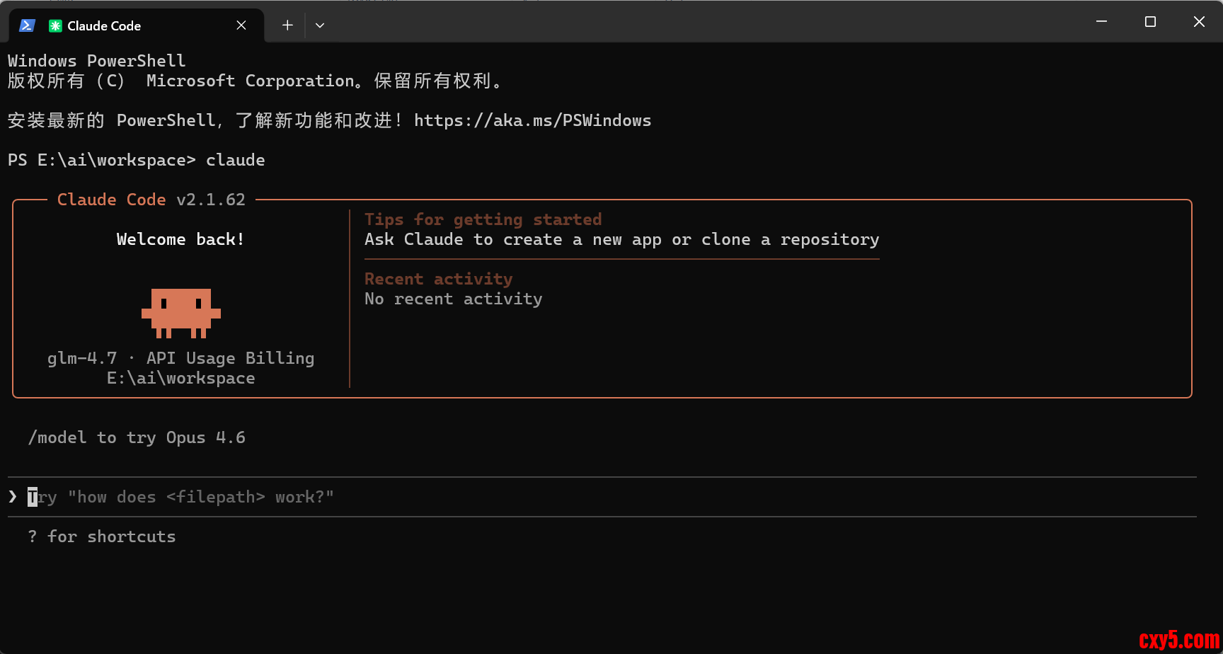Viewport: 1223px width, 654px height.
Task: Minimize the terminal window
Action: coord(1101,22)
